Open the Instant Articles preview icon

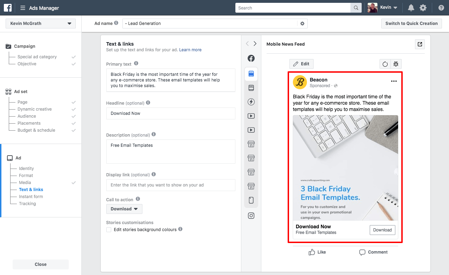click(x=251, y=102)
